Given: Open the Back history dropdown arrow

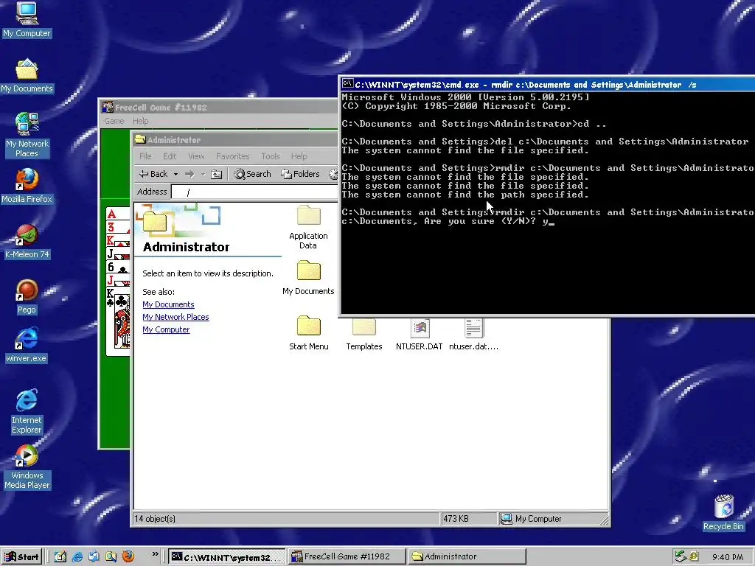Looking at the screenshot, I should point(175,174).
